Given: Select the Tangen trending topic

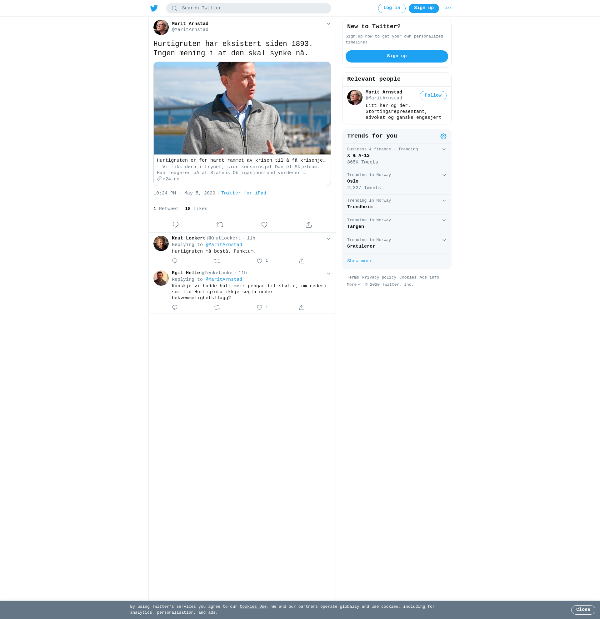Looking at the screenshot, I should coord(355,227).
